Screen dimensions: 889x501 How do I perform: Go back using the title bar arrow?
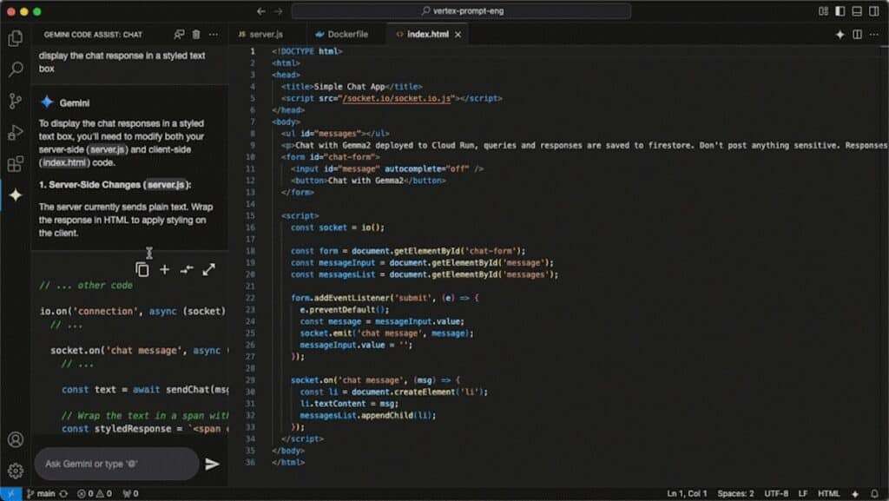pos(260,11)
